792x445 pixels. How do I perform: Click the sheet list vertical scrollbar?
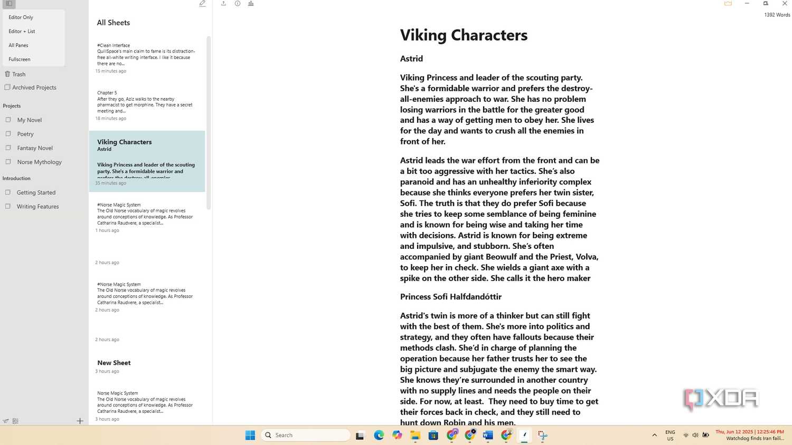209,122
